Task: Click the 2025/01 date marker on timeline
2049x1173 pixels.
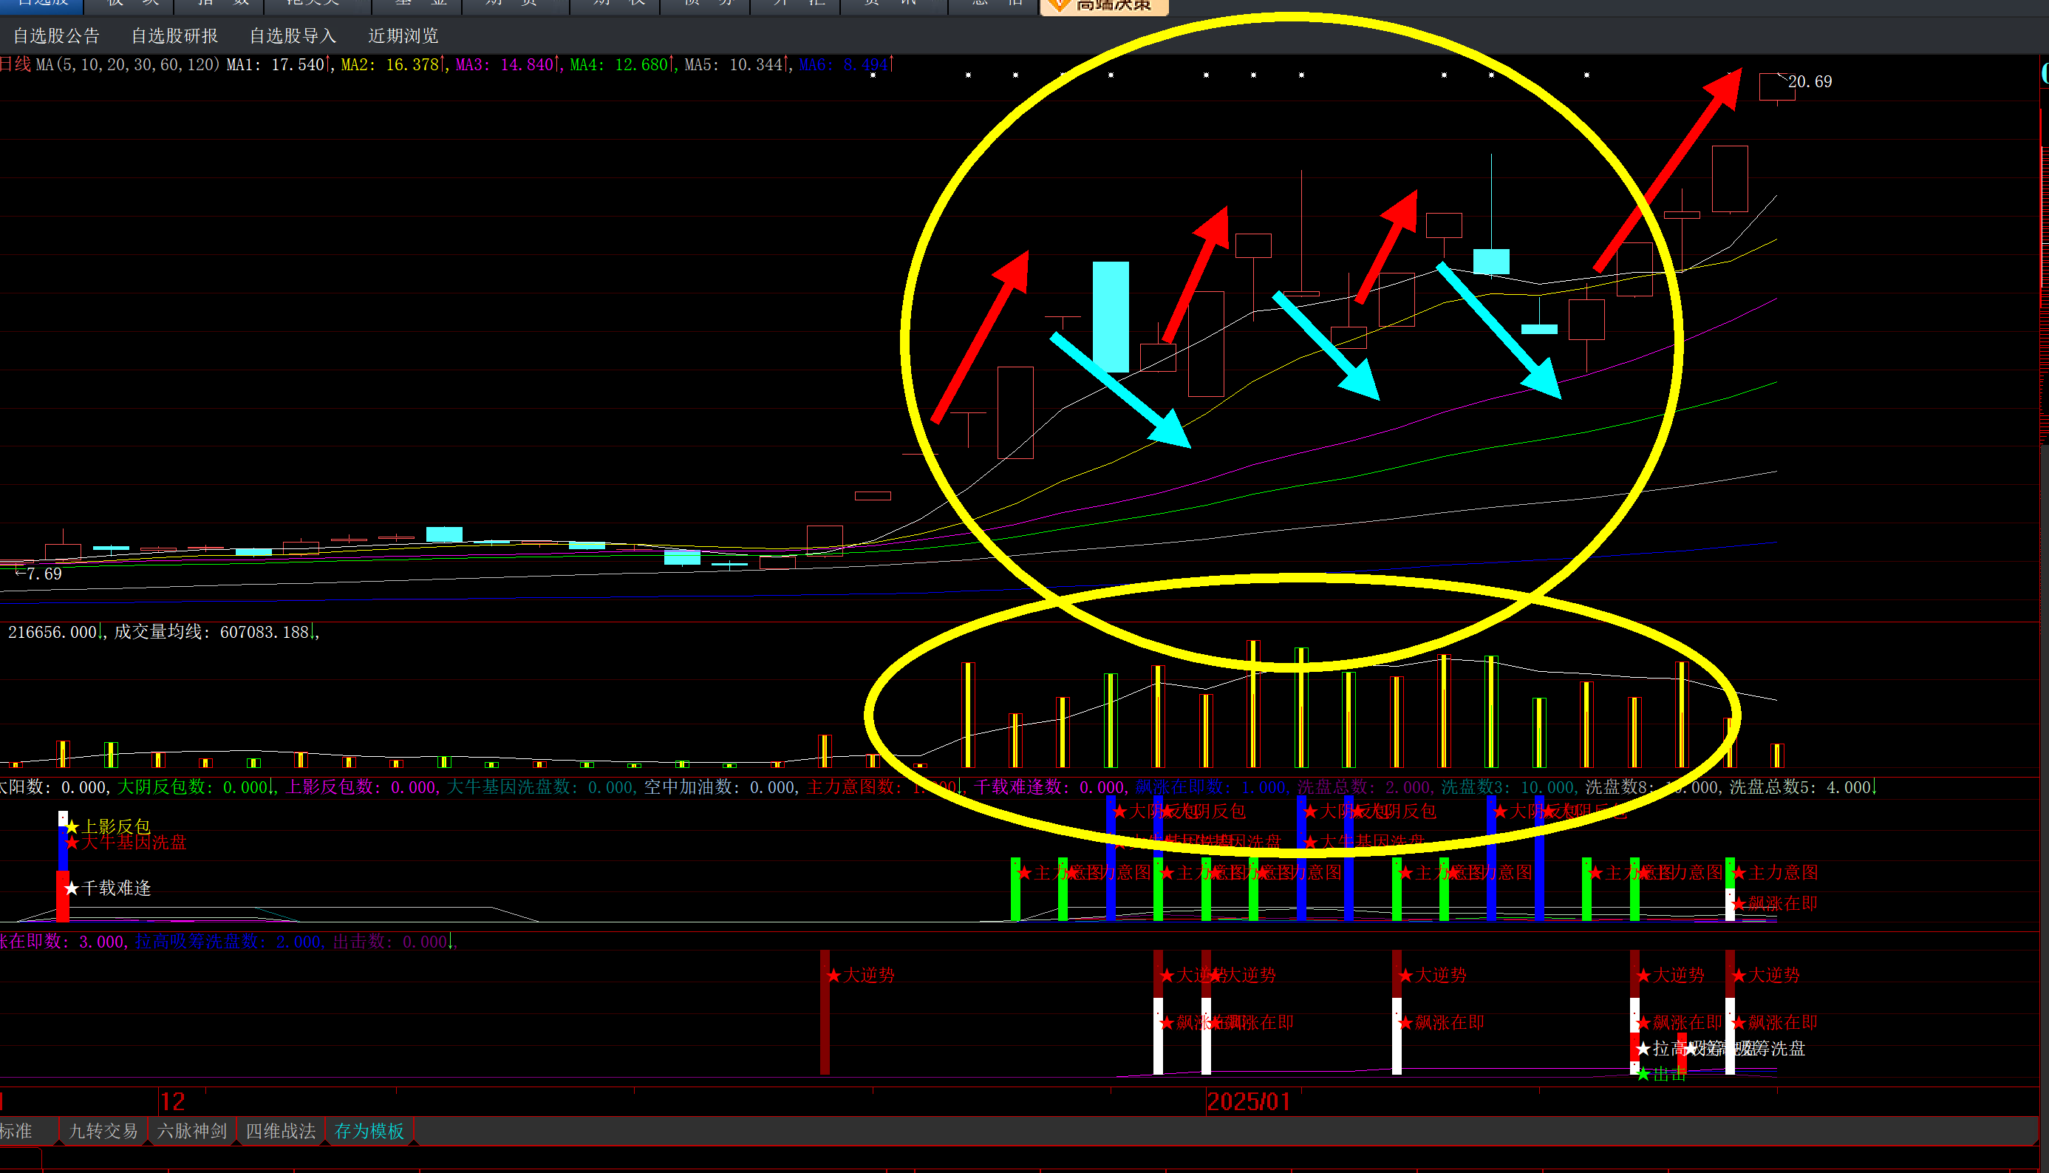Action: pos(1247,1101)
